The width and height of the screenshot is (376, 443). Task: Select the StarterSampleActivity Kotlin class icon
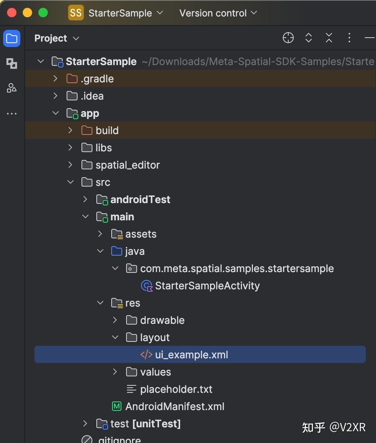146,286
